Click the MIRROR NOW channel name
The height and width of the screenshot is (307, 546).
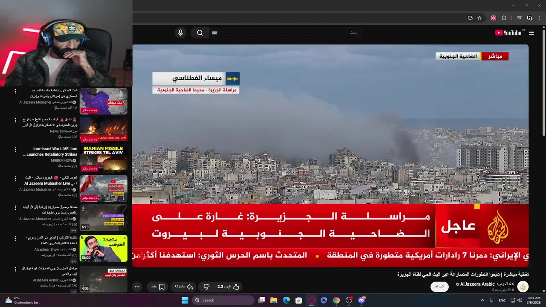click(61, 160)
